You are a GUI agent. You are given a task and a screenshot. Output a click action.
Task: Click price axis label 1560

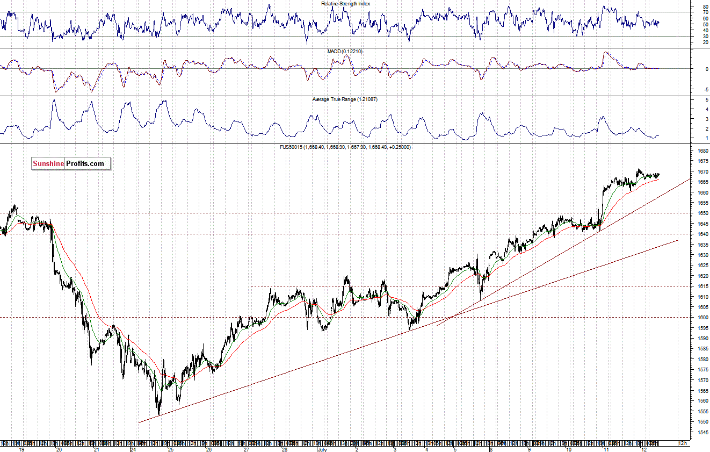point(702,401)
